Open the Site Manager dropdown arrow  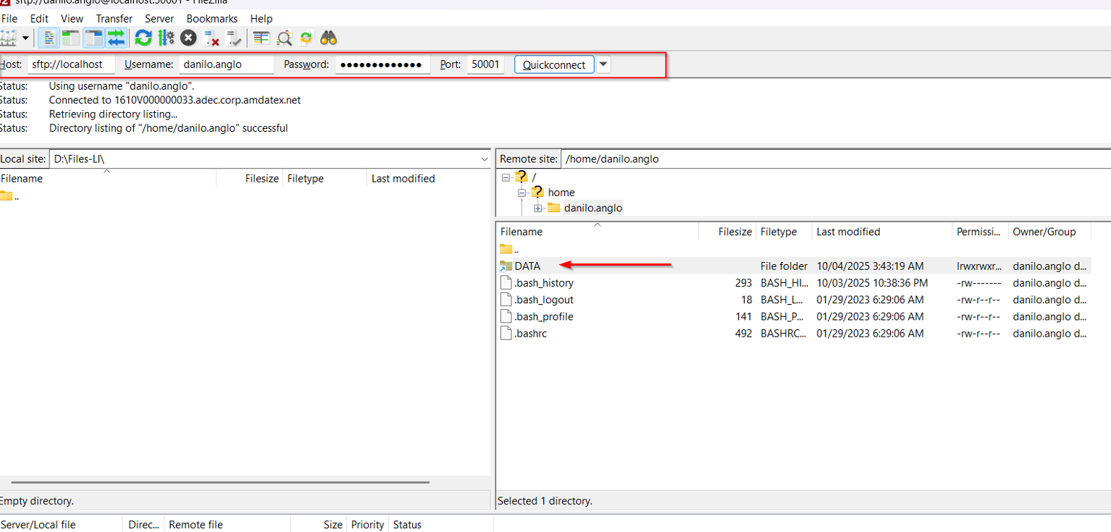[26, 38]
